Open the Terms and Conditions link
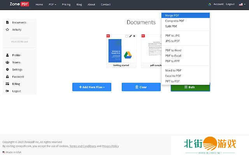 point(82,146)
